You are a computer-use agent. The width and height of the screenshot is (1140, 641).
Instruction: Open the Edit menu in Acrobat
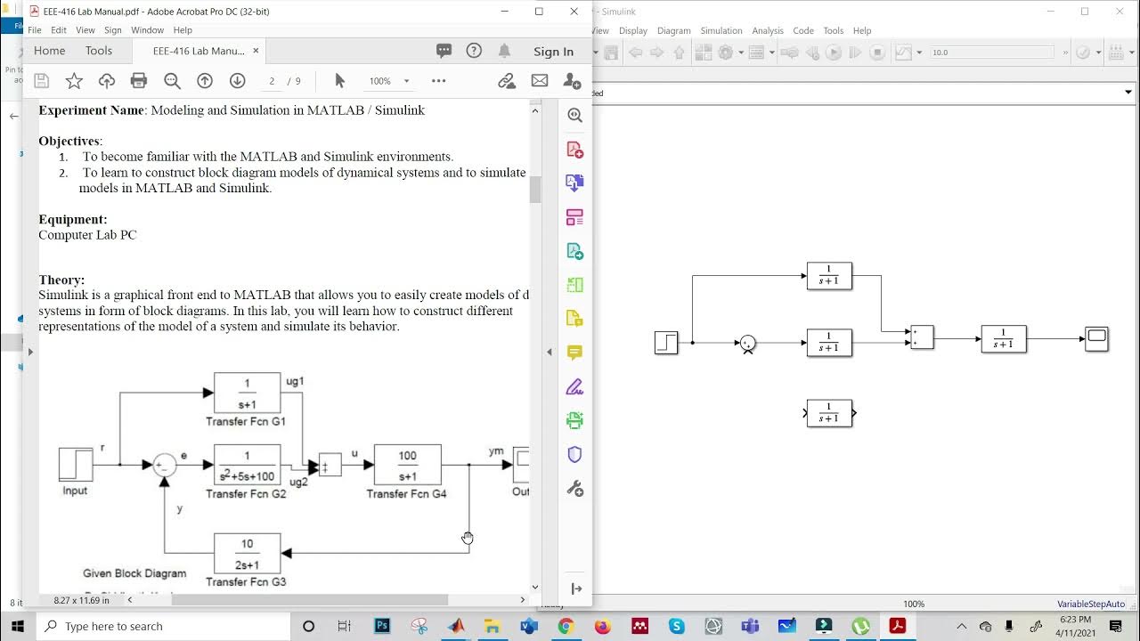coord(59,30)
